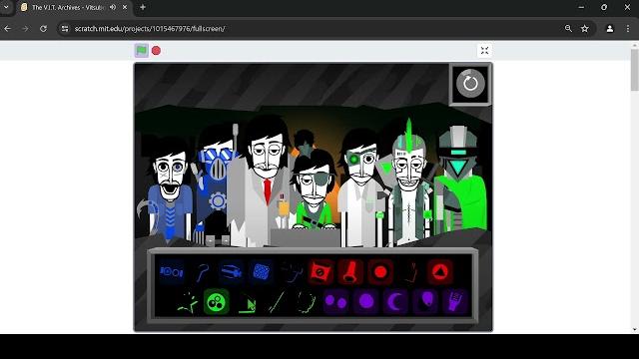Pick the purple remote-shaped sound icon

(x=455, y=302)
